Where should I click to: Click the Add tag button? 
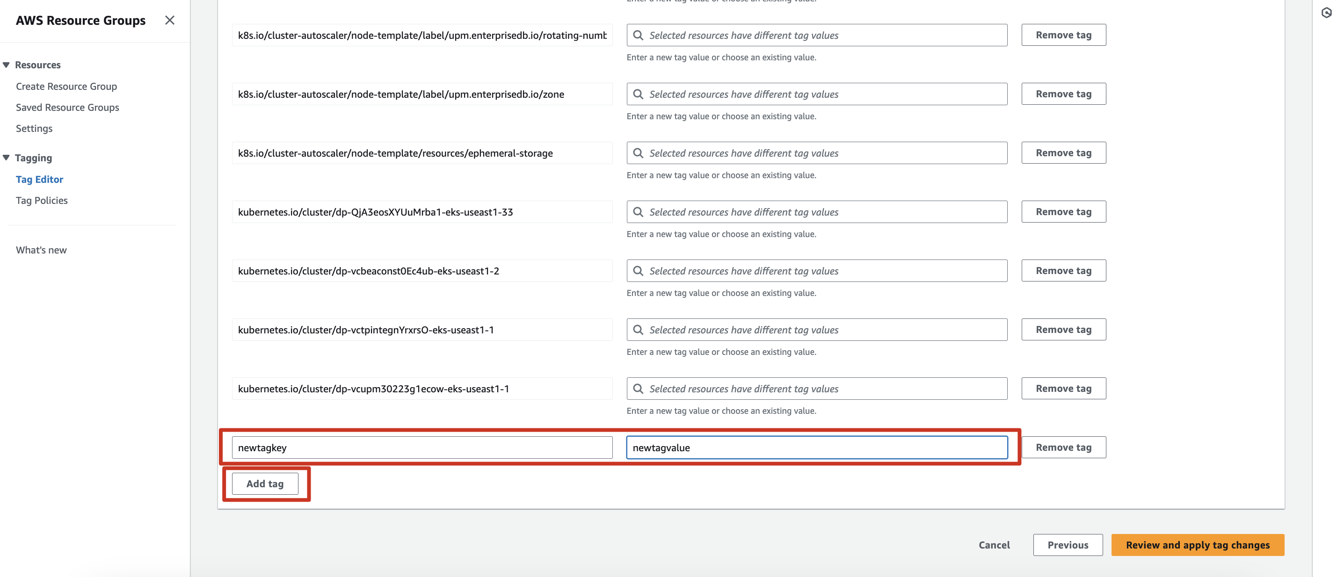click(265, 483)
